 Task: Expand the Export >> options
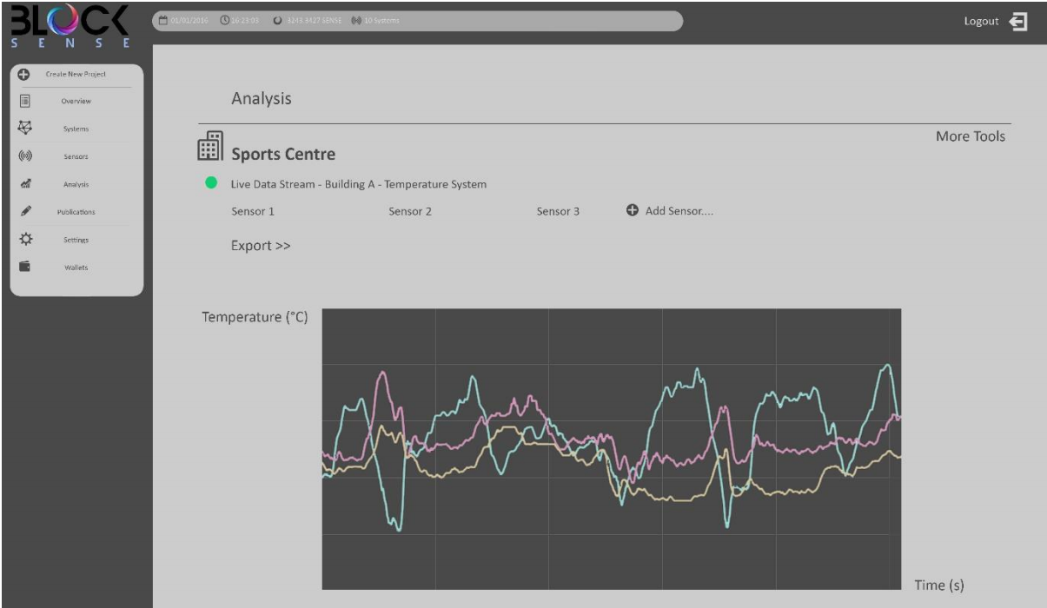click(261, 246)
